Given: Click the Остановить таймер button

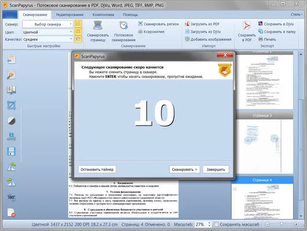Looking at the screenshot, I should [97, 169].
